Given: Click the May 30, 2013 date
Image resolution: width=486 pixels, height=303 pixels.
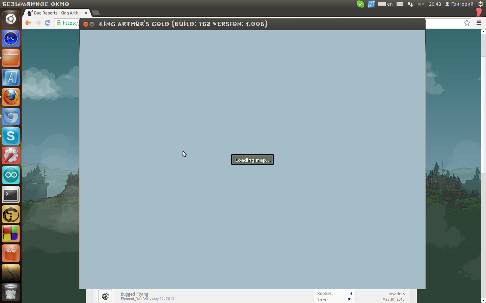Looking at the screenshot, I should 394,299.
